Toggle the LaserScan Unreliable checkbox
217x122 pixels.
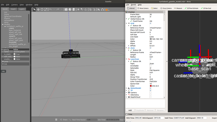151,66
